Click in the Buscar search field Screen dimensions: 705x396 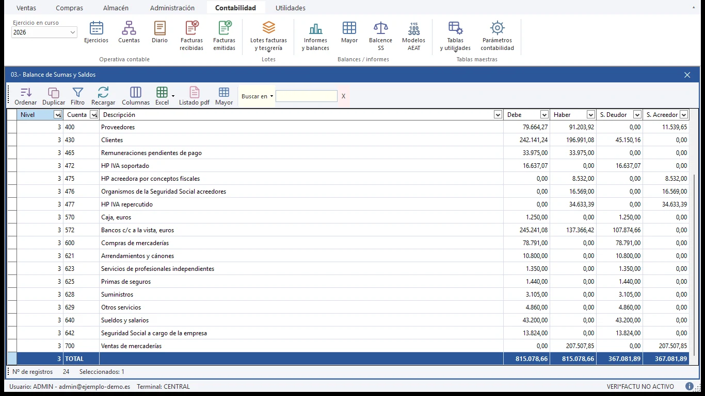[307, 96]
